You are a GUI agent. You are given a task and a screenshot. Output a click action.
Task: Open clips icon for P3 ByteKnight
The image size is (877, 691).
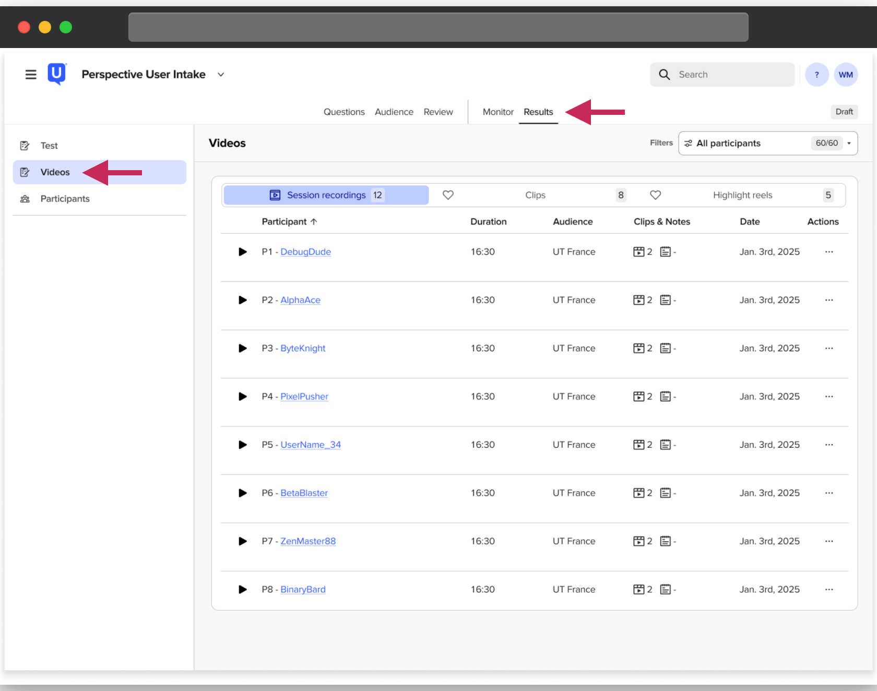(x=638, y=348)
